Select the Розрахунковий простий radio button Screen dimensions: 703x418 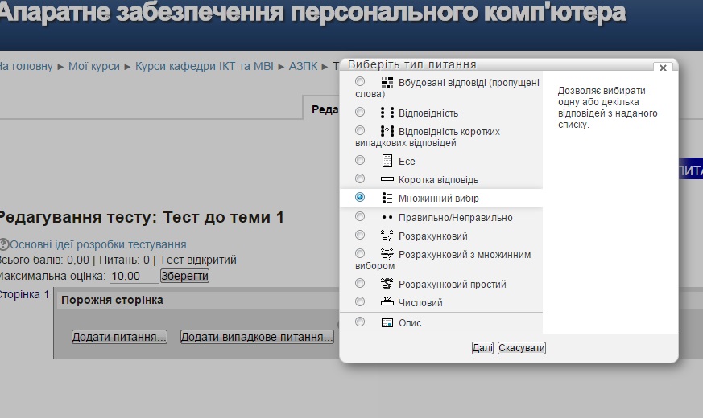point(360,283)
